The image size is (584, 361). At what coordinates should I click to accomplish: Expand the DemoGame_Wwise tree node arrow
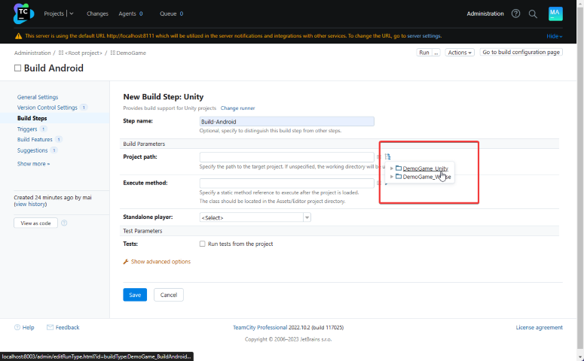[391, 177]
